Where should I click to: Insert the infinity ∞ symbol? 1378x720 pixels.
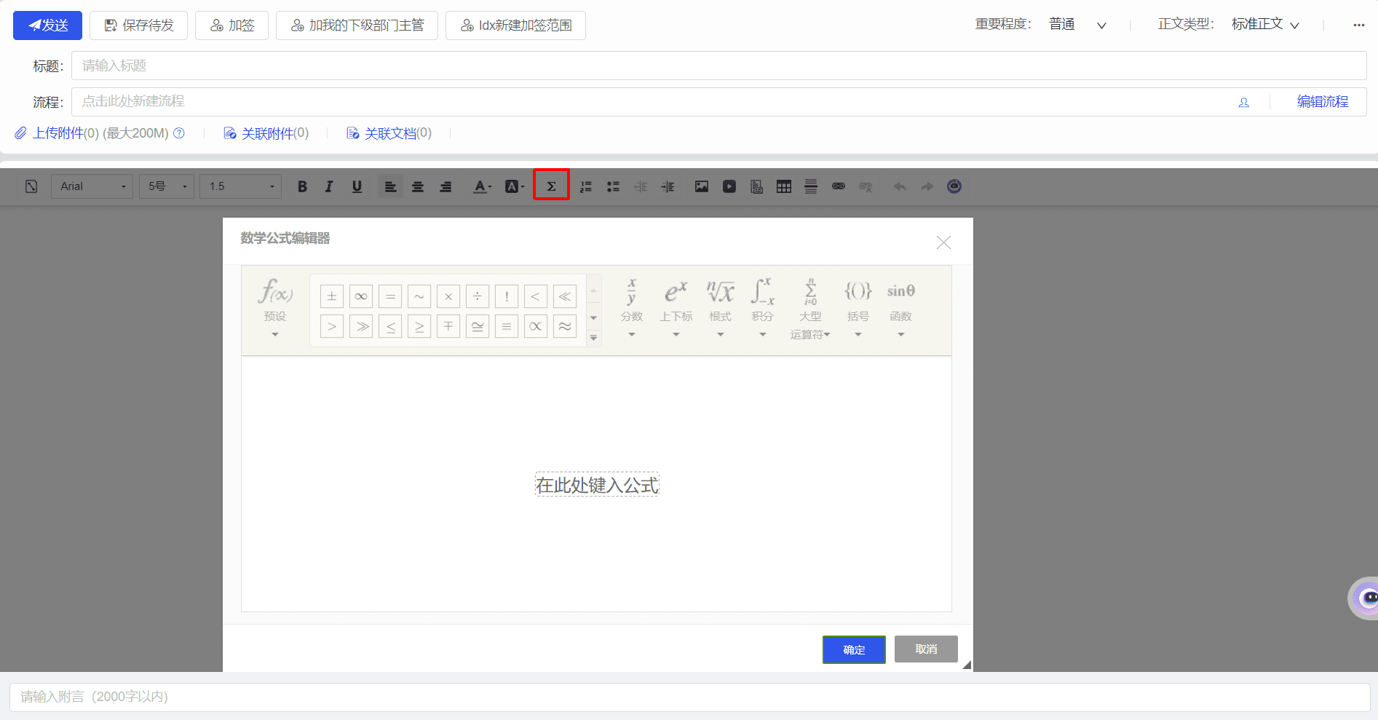(x=361, y=296)
